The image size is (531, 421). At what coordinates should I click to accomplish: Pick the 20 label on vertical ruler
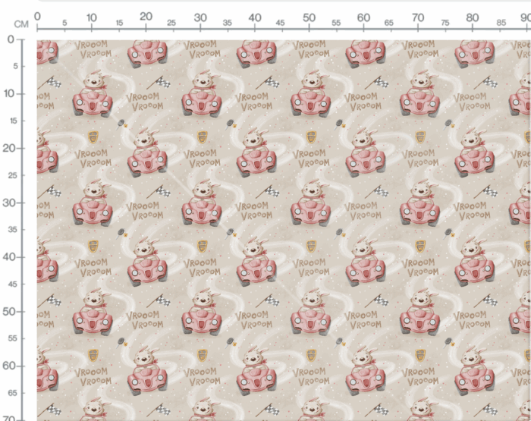point(9,149)
